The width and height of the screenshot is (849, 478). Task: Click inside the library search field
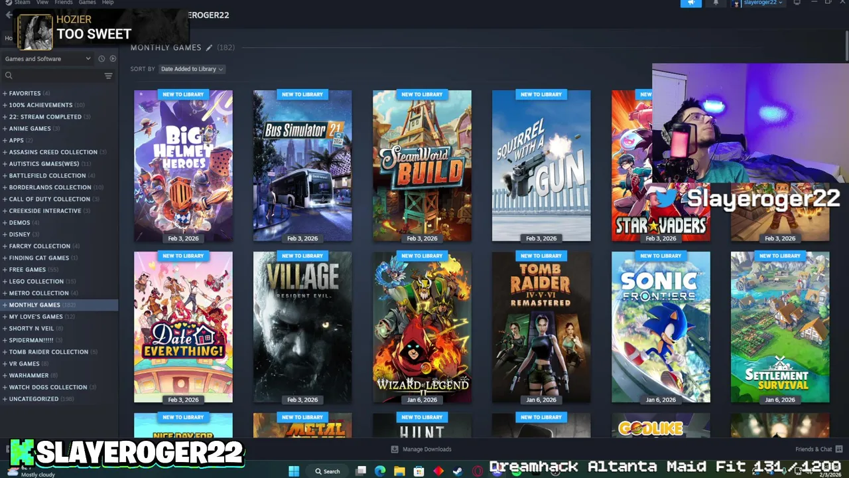[x=58, y=76]
